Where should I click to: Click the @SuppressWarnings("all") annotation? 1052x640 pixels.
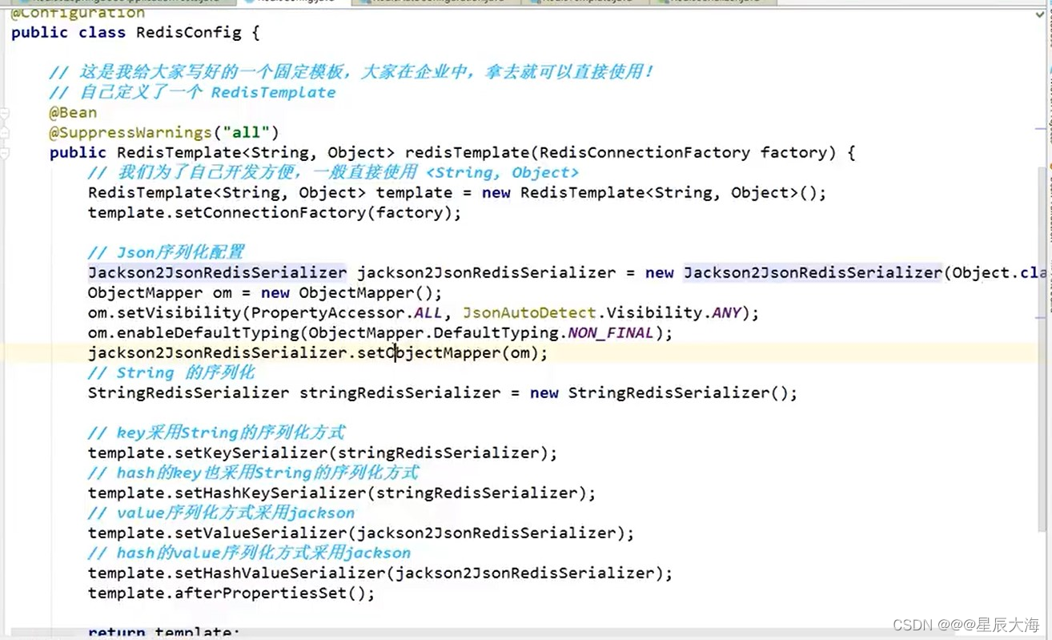[164, 133]
